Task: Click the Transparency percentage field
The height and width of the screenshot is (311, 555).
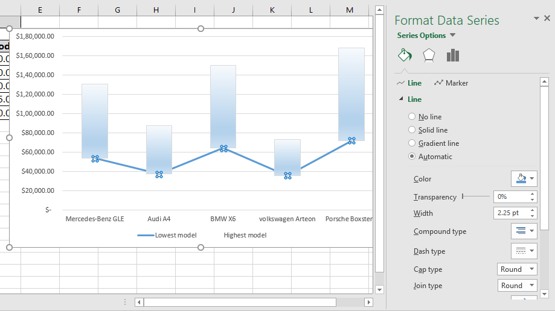Action: click(511, 197)
